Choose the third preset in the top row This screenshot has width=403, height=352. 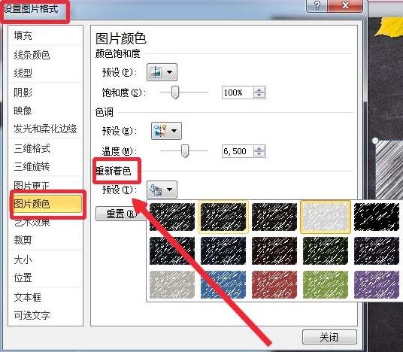tap(274, 217)
